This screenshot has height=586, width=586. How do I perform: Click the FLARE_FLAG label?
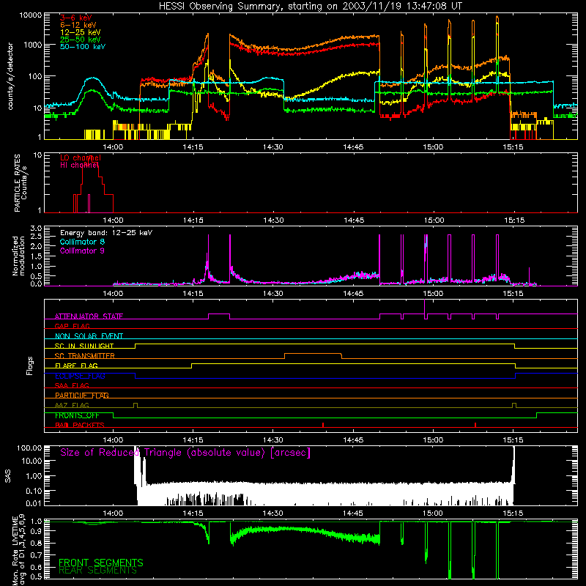76,366
